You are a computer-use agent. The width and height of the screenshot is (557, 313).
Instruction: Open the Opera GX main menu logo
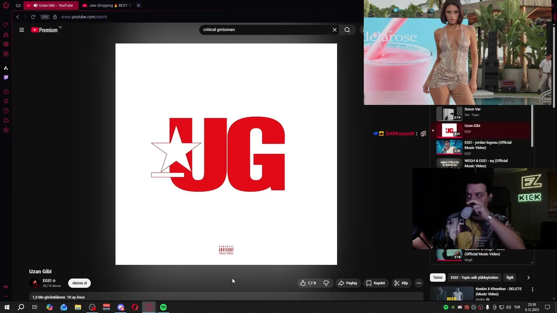[x=6, y=6]
